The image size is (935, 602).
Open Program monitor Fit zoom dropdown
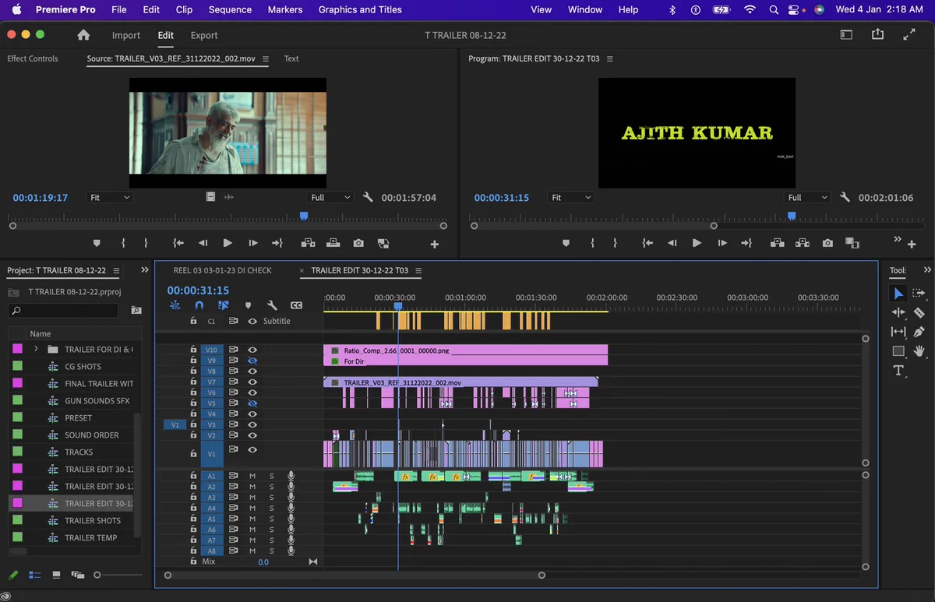tap(570, 198)
